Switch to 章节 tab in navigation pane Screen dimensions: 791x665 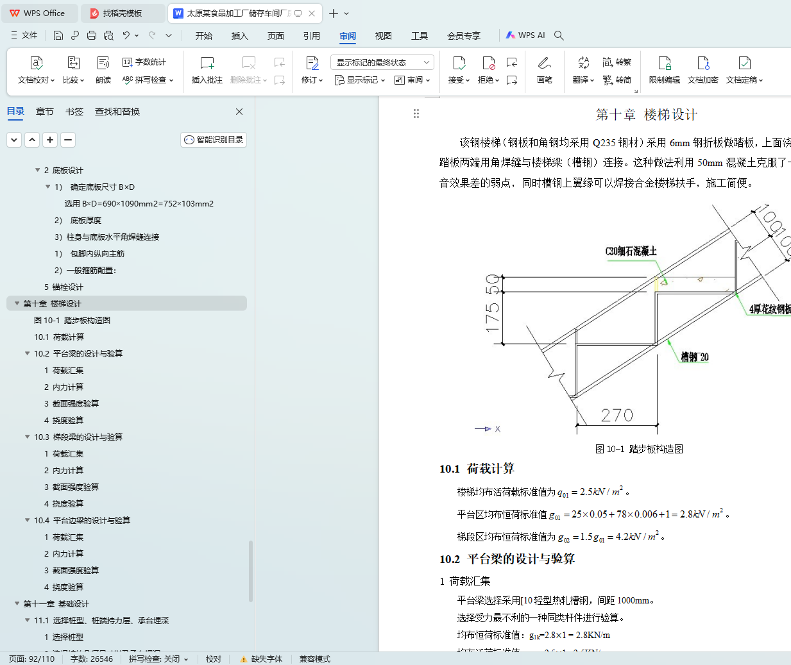pyautogui.click(x=45, y=112)
